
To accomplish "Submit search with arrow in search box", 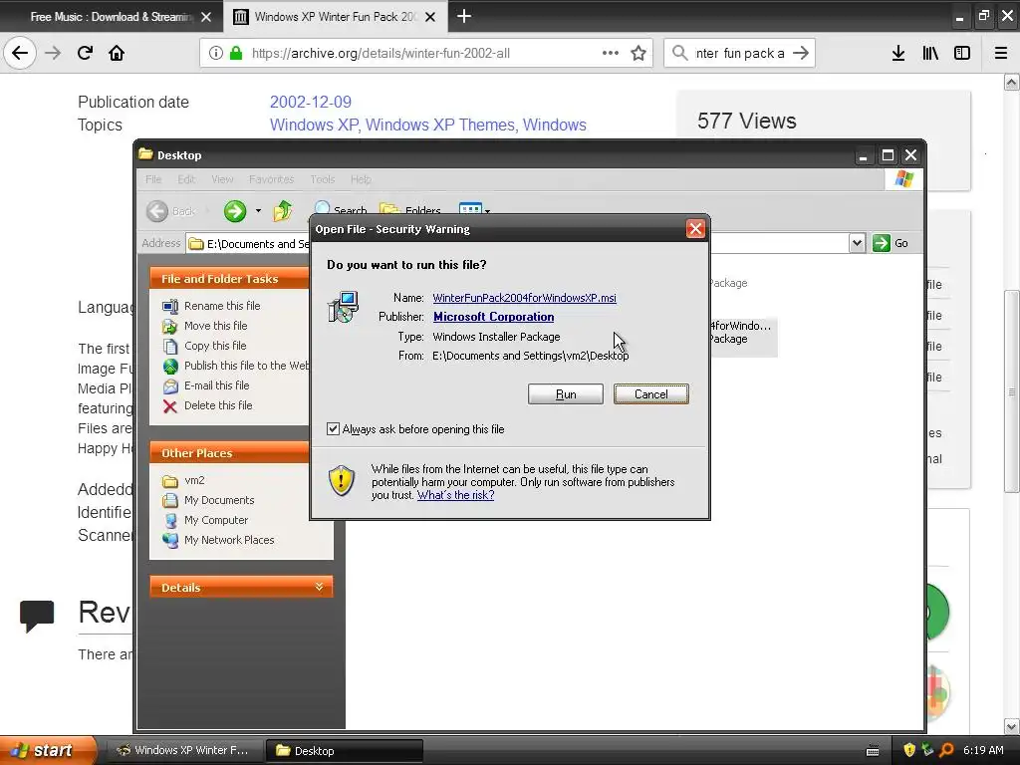I will [801, 53].
